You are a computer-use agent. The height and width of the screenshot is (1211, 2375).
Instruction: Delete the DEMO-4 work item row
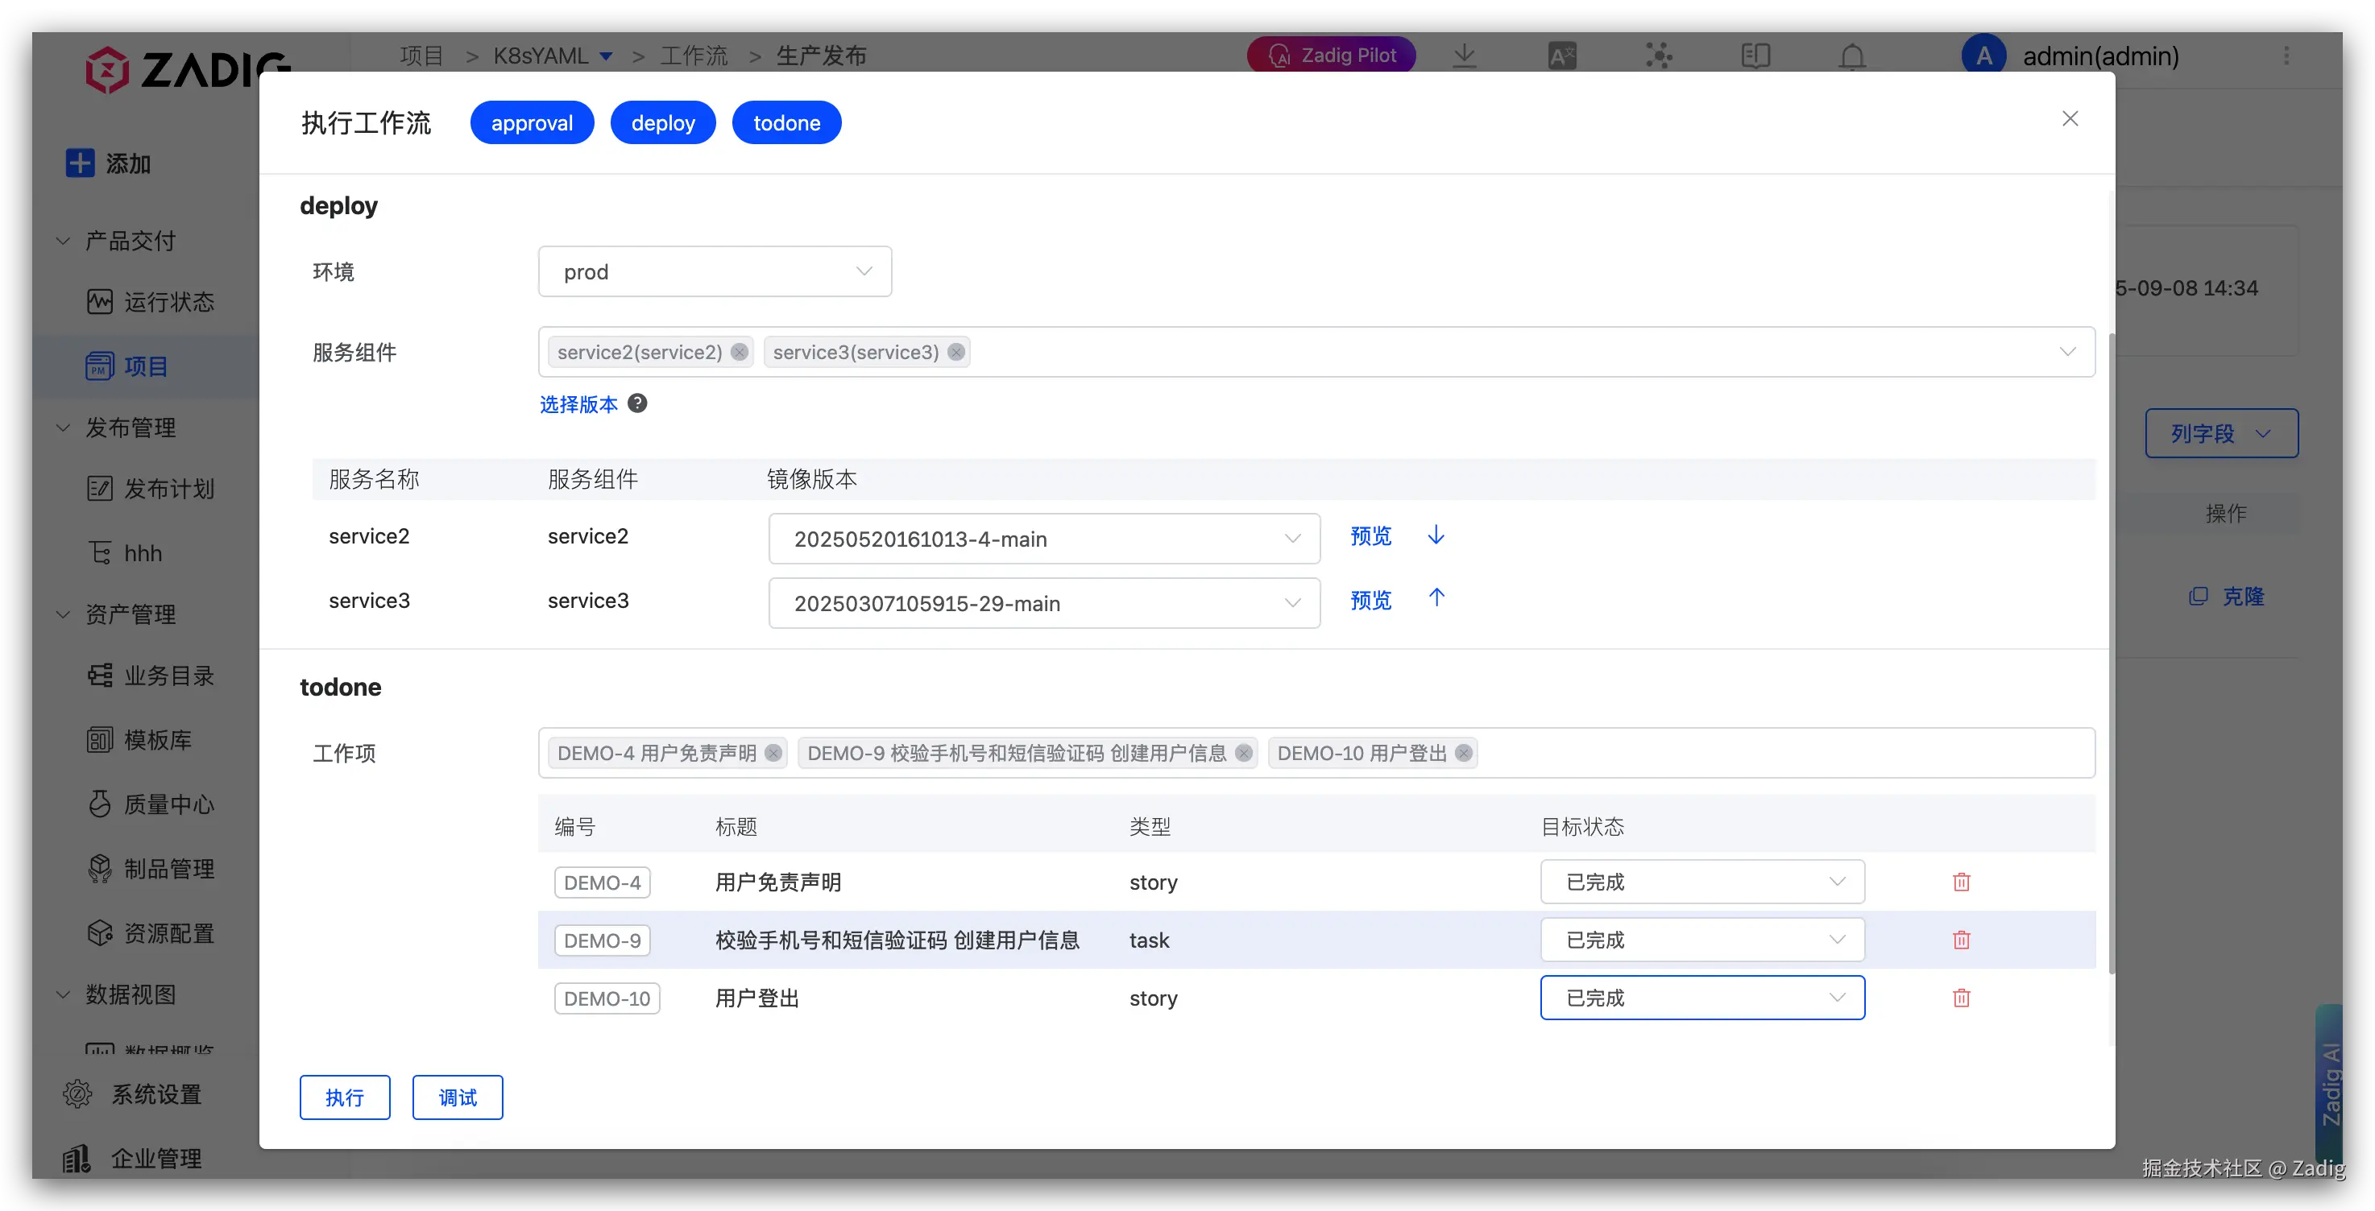click(x=1961, y=882)
